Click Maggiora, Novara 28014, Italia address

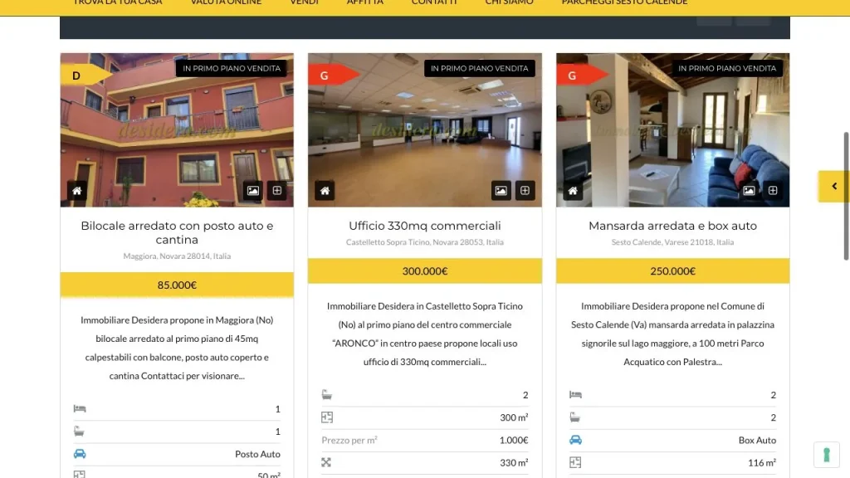point(177,256)
